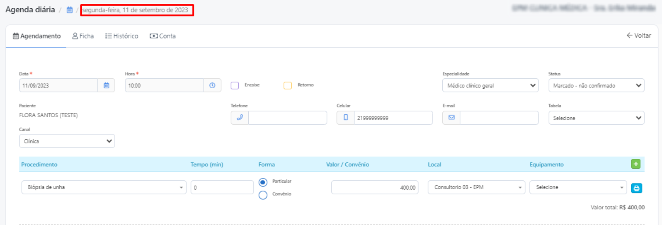Open the Tabela dropdown

tap(596, 118)
